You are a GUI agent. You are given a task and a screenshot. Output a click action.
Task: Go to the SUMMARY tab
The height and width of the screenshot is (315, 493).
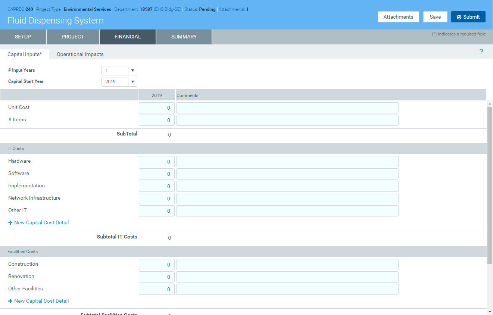184,37
